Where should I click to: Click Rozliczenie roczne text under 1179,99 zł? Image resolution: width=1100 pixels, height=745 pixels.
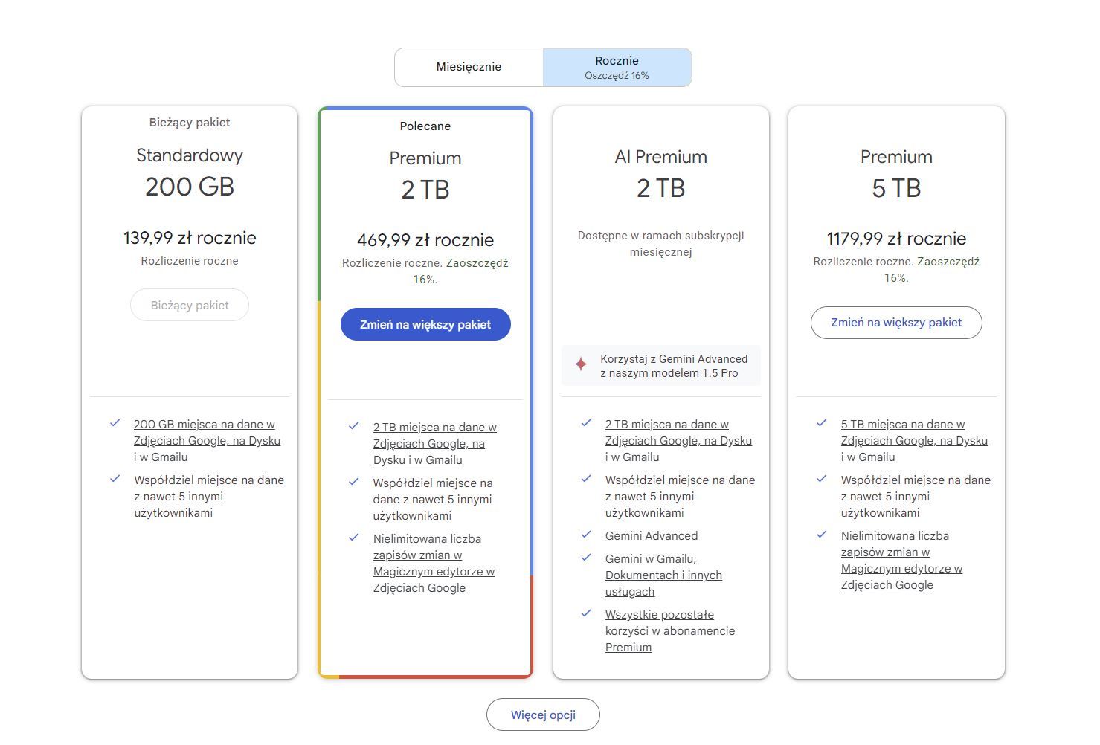[896, 270]
